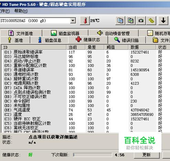170x161 pixels.
Task: Select the ST31000528AS drive combo box
Action: [x=38, y=21]
